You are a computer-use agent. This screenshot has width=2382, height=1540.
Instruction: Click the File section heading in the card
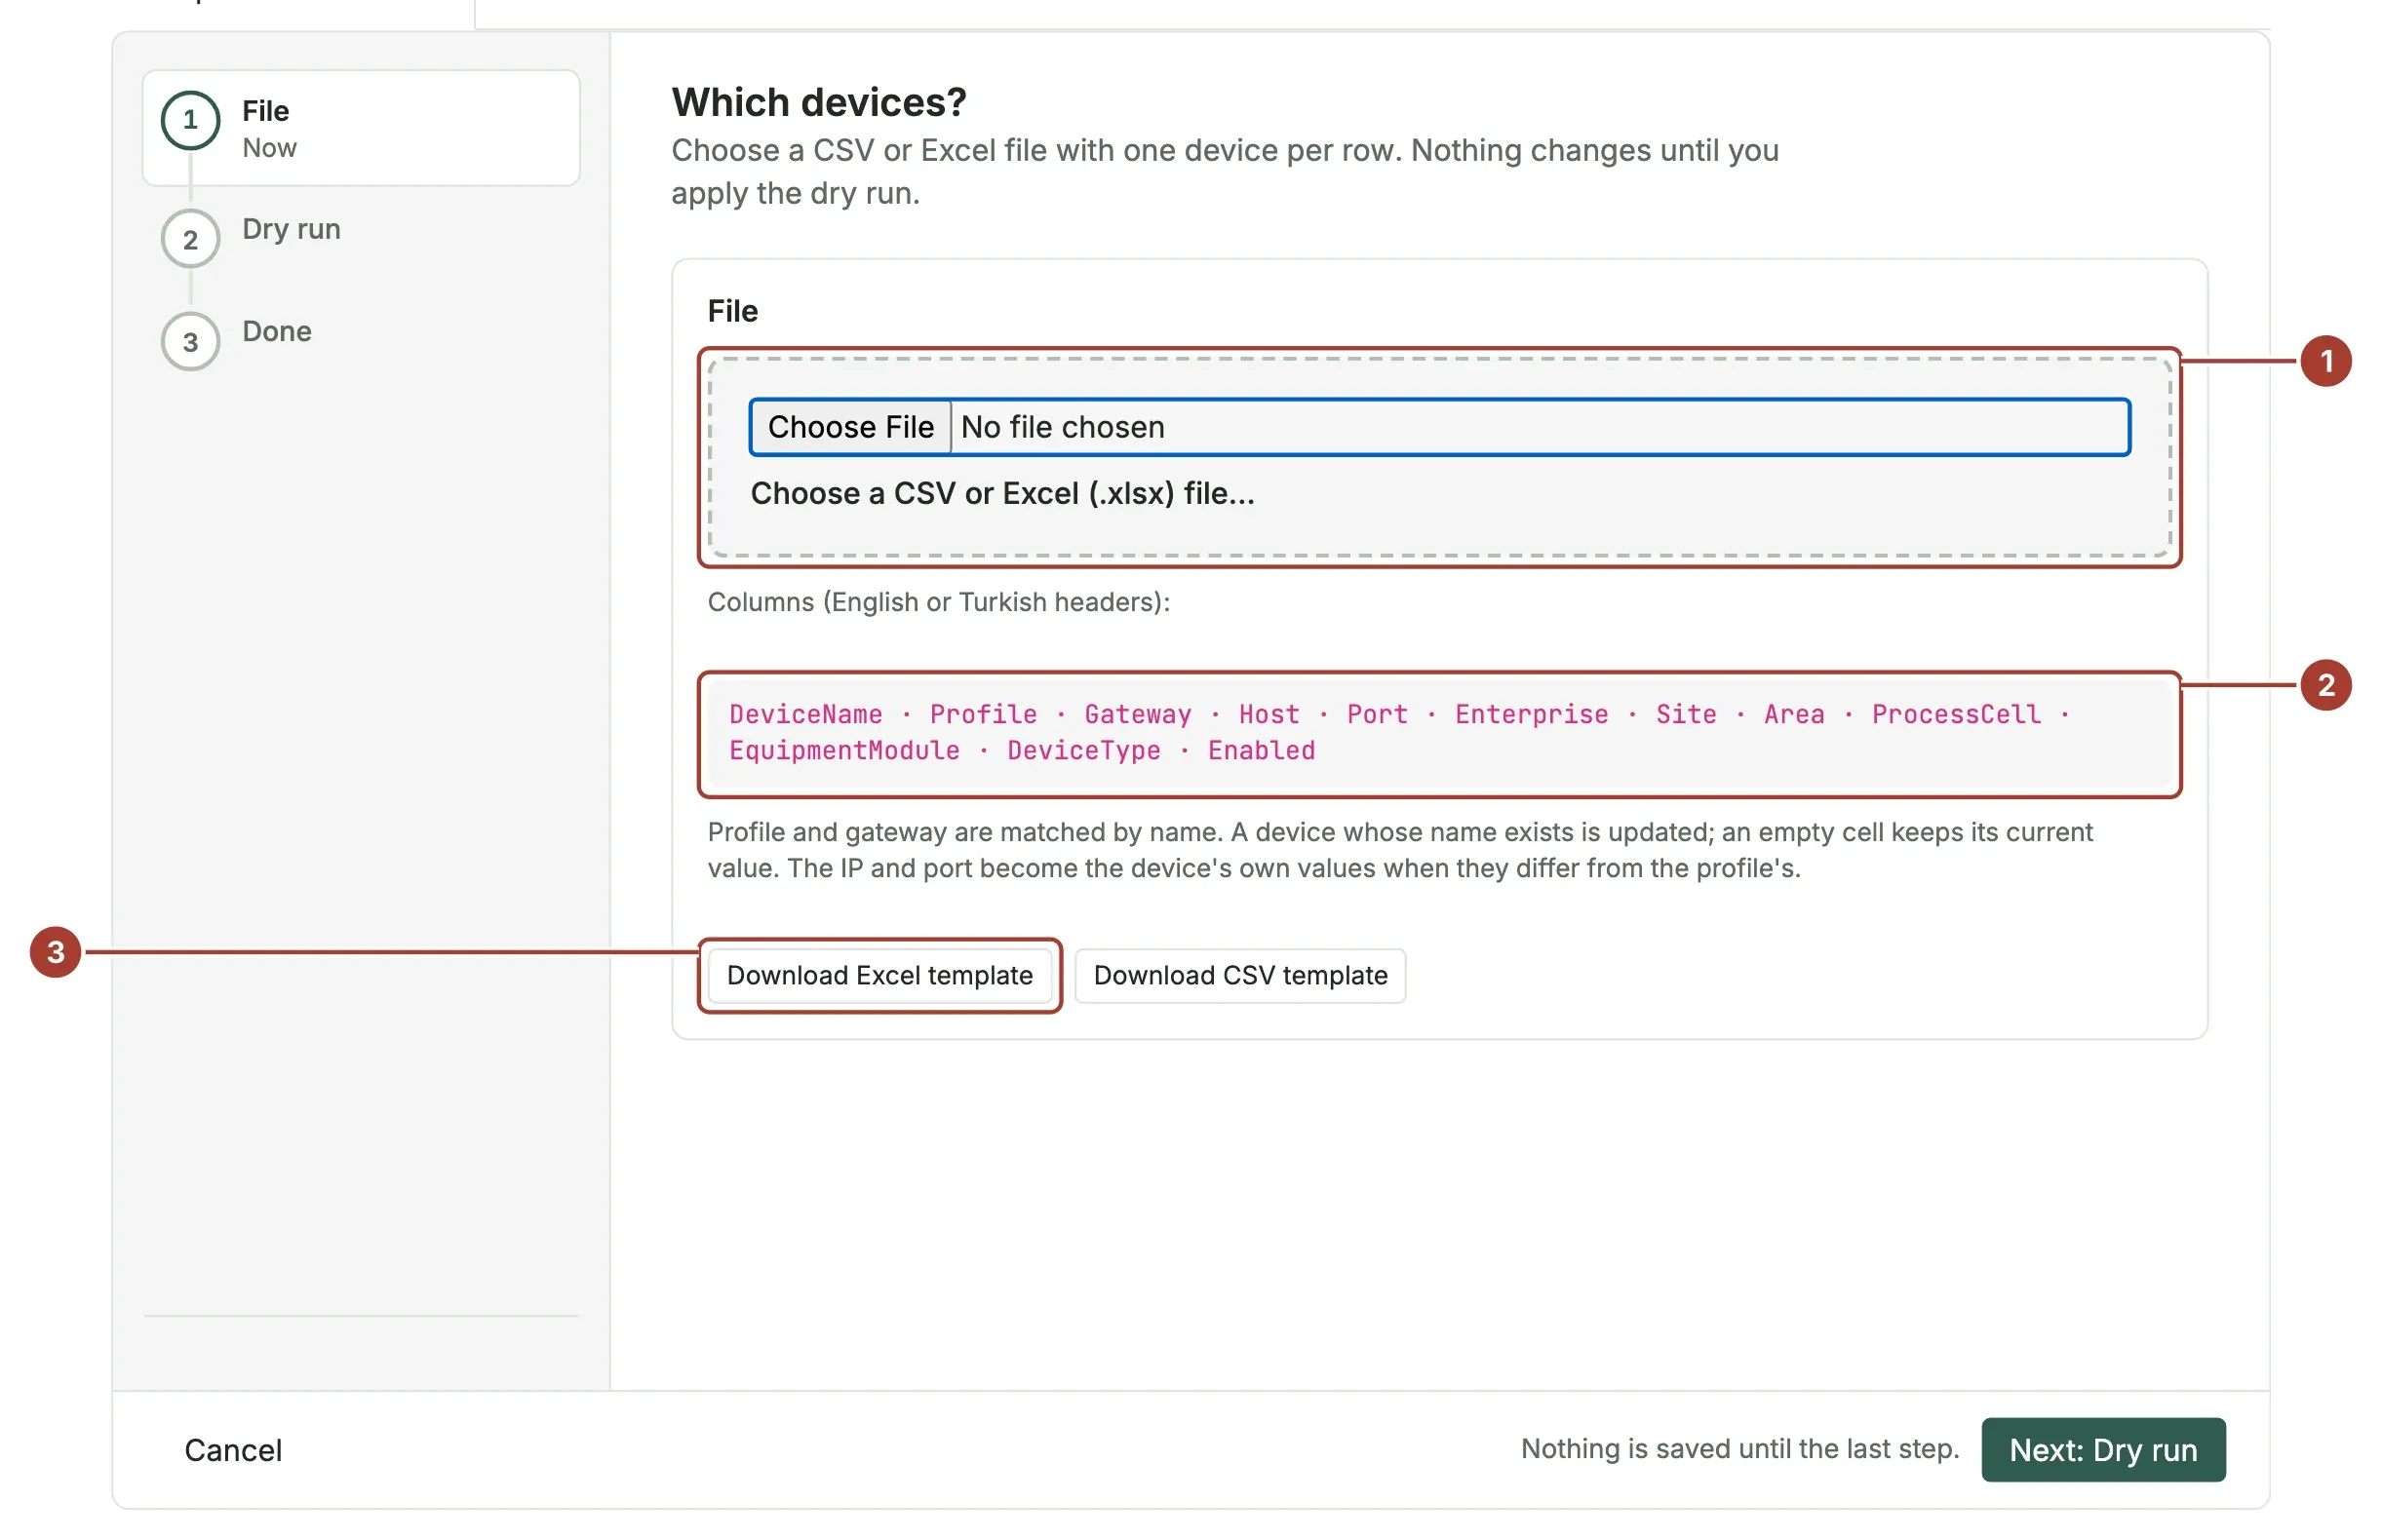[732, 311]
